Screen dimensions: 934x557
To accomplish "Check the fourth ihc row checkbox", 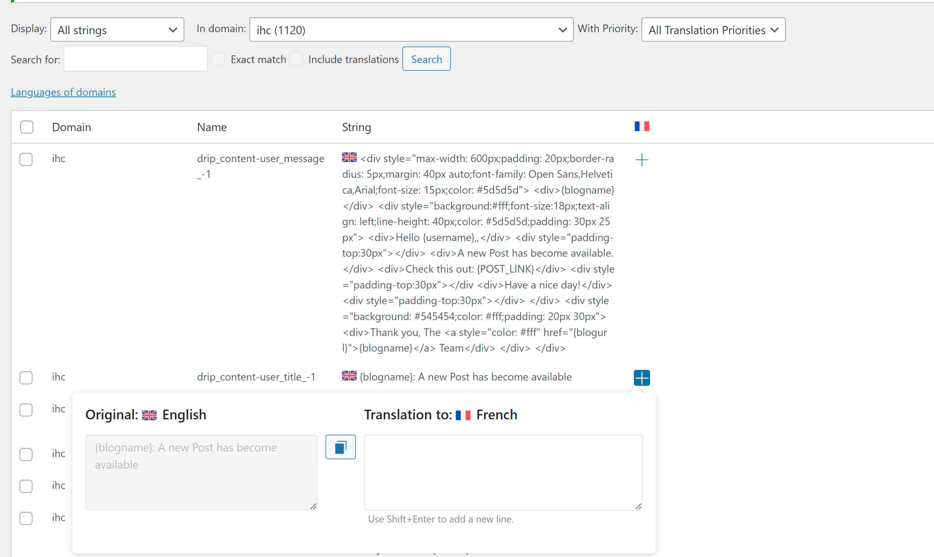I will [x=26, y=455].
